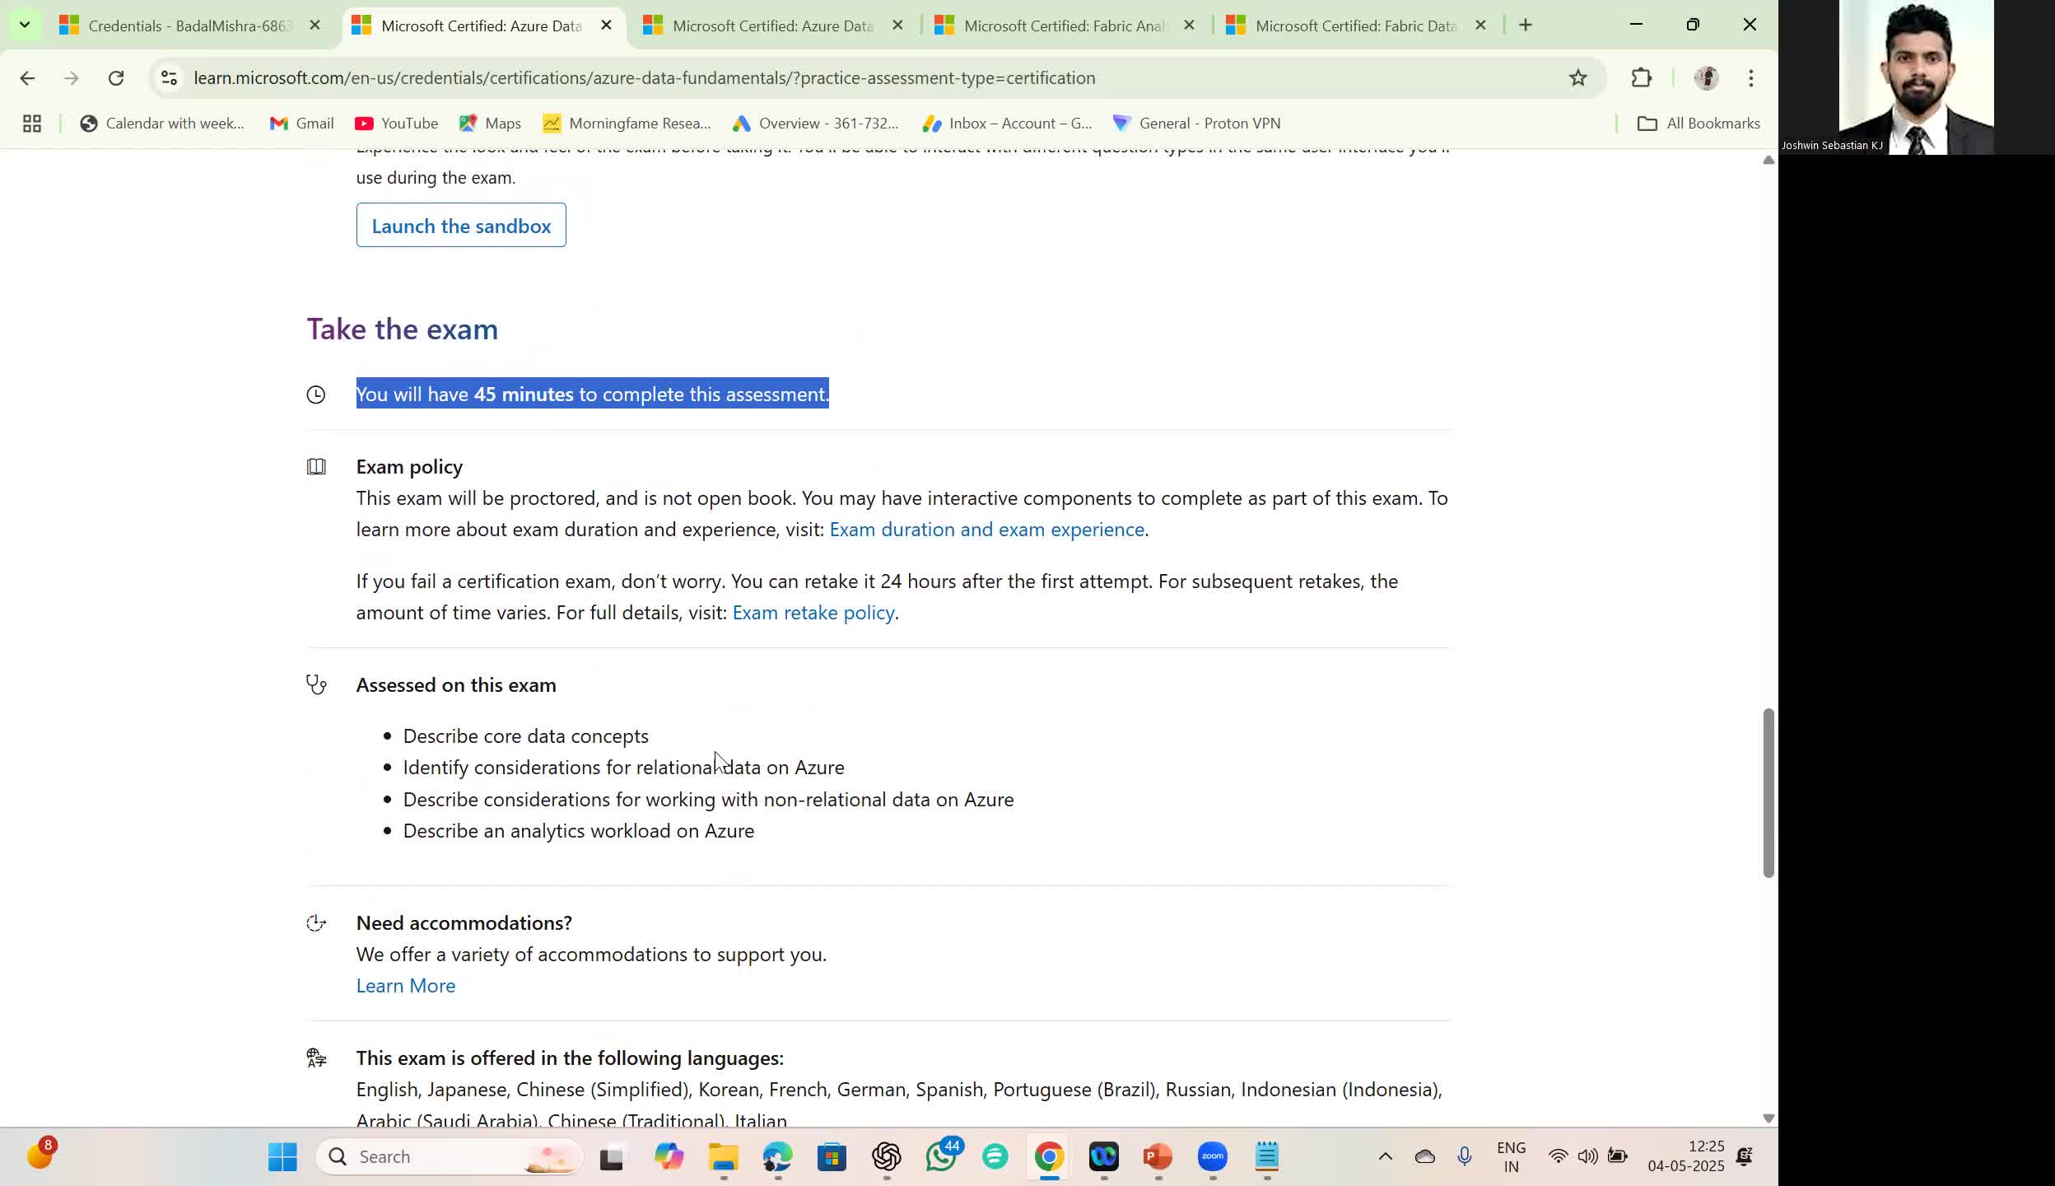
Task: Click Learn More about accommodations
Action: [x=406, y=986]
